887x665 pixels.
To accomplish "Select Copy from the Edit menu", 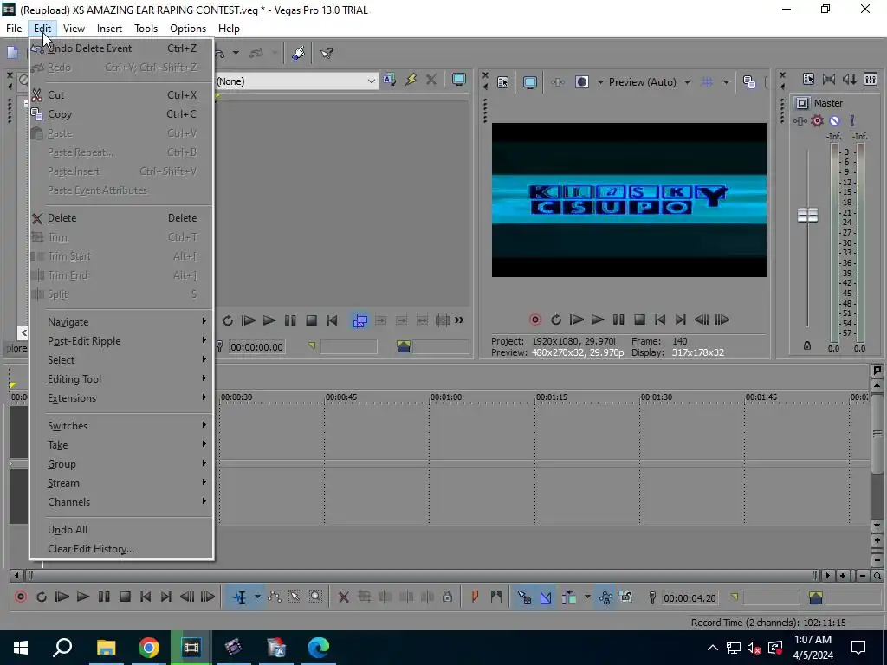I will click(x=121, y=114).
